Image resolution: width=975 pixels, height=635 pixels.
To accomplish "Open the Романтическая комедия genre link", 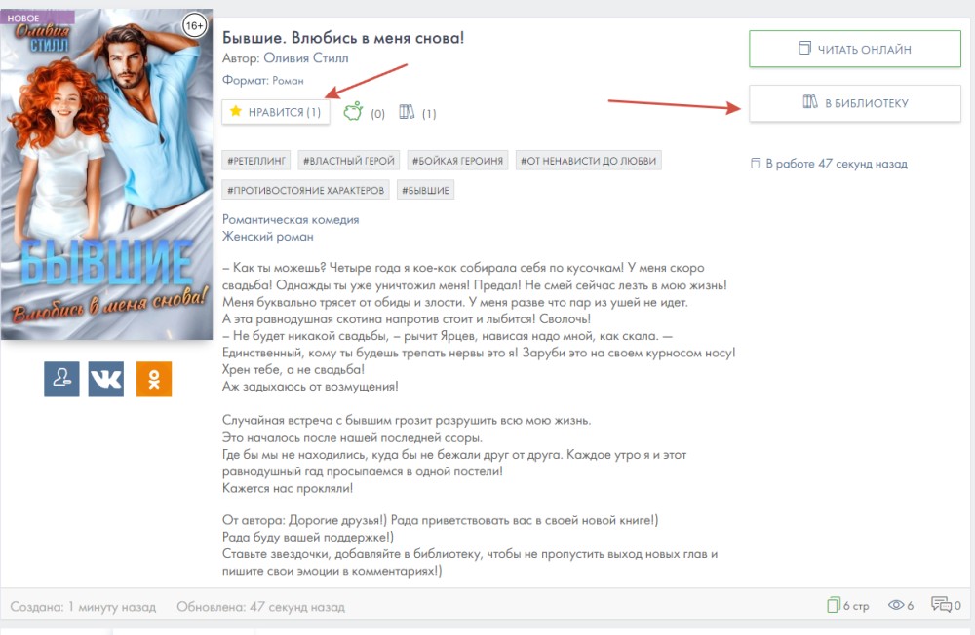I will [x=291, y=219].
